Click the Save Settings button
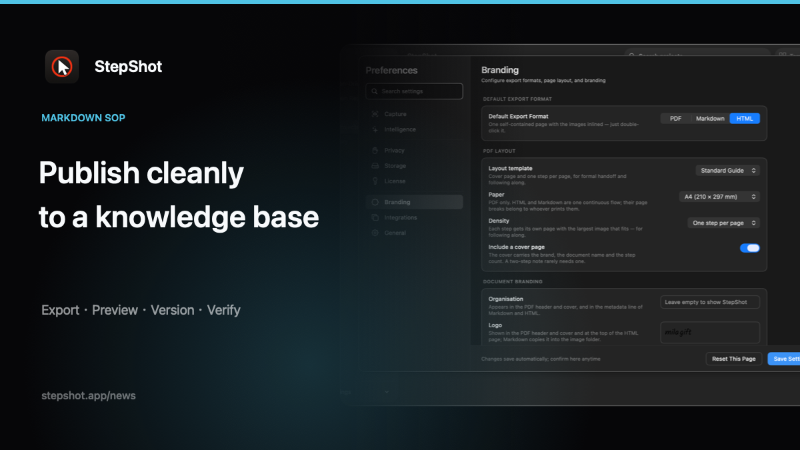This screenshot has width=800, height=450. pyautogui.click(x=784, y=359)
